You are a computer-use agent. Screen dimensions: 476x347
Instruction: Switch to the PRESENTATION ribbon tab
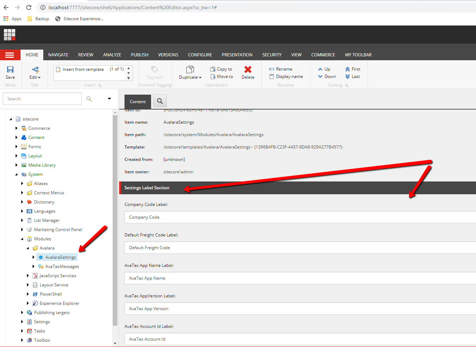click(x=237, y=55)
